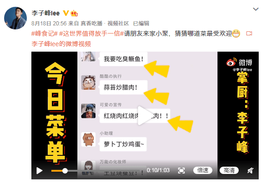Open the #峰食记# hashtag
Viewport: 266px width, 183px height.
[x=45, y=34]
